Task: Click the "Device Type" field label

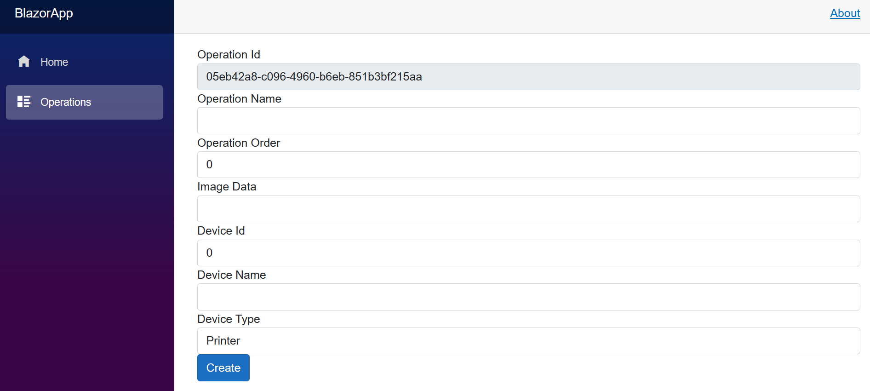Action: tap(229, 319)
